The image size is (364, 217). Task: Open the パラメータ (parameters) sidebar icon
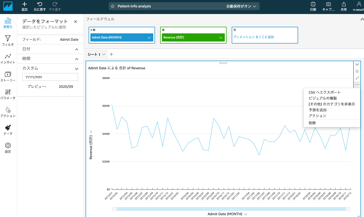tap(8, 92)
